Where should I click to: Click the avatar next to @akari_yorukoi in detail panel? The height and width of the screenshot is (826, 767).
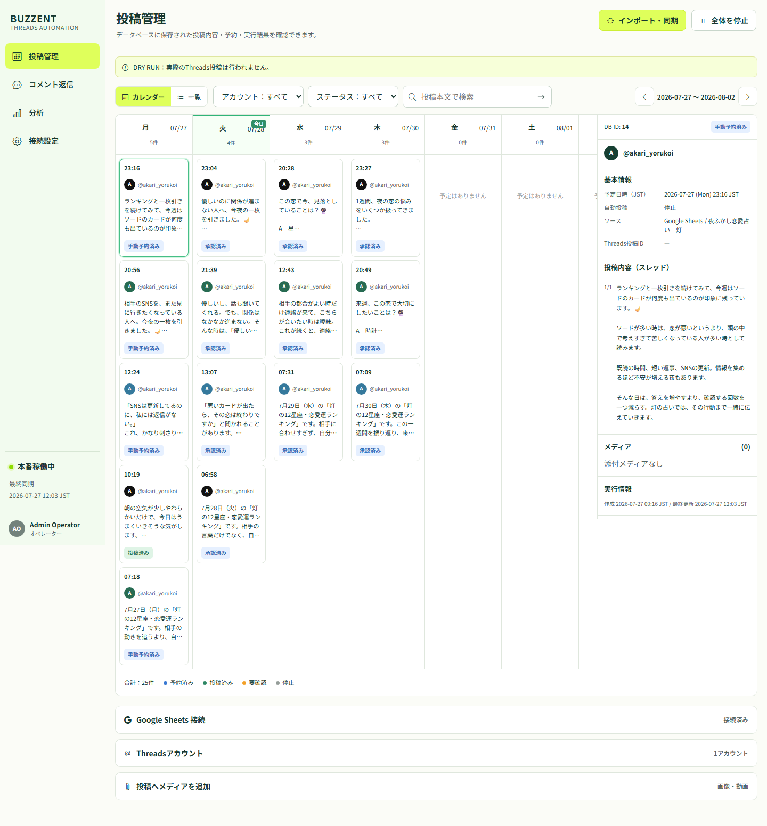click(x=611, y=153)
